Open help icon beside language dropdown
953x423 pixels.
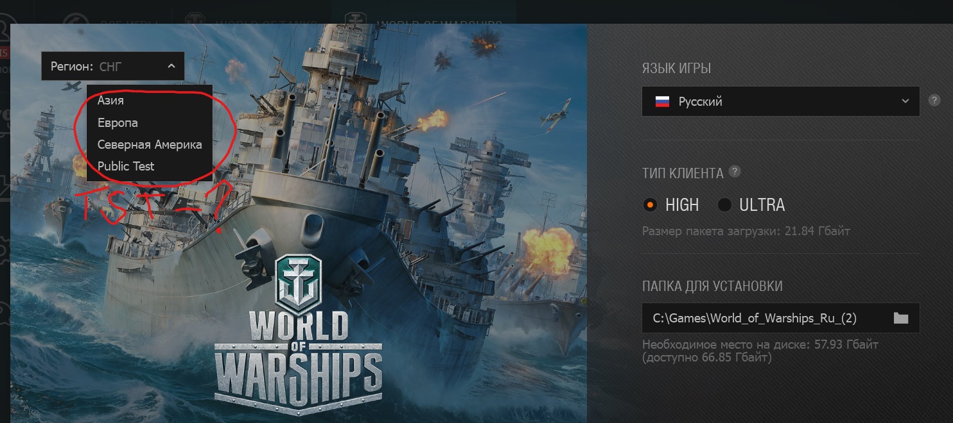[x=934, y=101]
